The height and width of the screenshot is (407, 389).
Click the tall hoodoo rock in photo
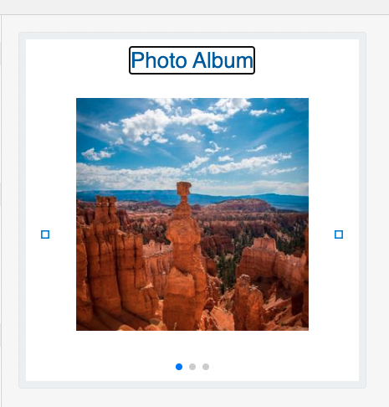coord(184,251)
